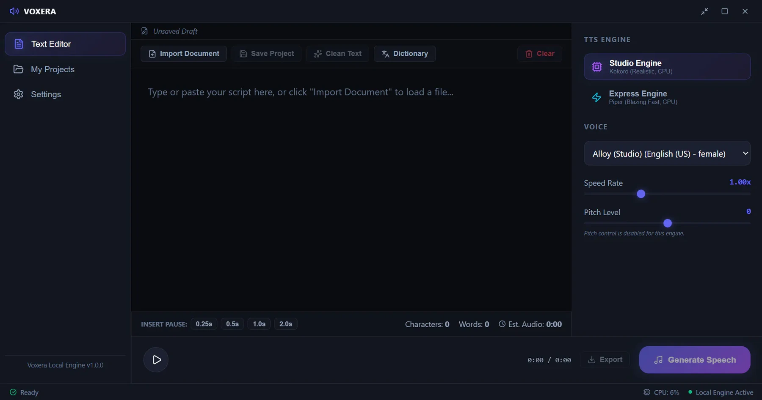Click the Import Document button
Viewport: 762px width, 400px height.
[x=184, y=54]
